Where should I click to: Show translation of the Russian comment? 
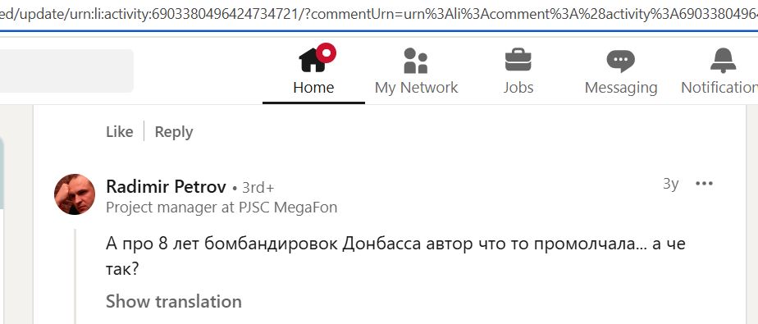(174, 301)
